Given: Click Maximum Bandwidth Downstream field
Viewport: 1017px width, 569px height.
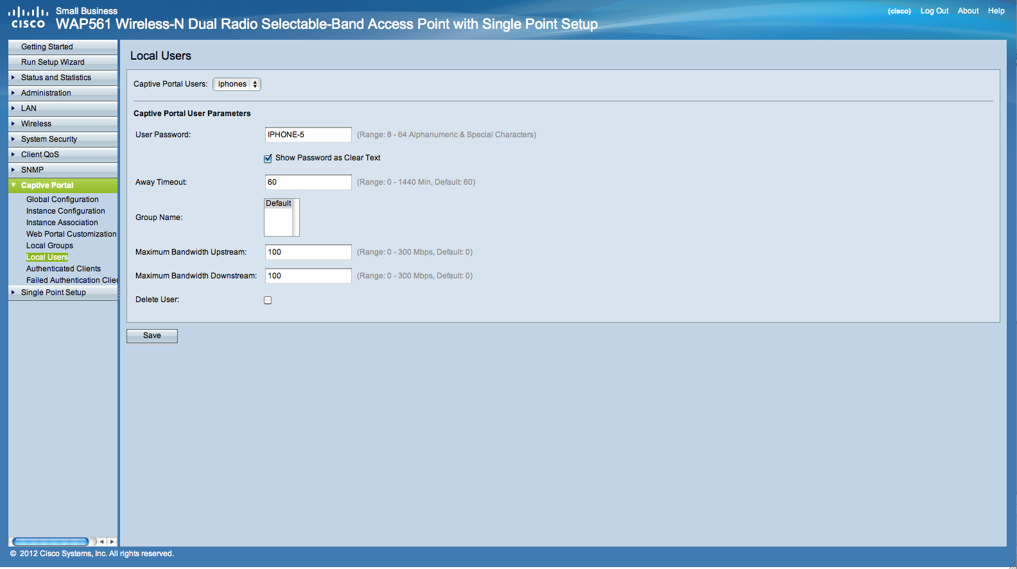Looking at the screenshot, I should 308,276.
